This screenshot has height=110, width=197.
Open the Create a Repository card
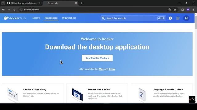pos(33,93)
